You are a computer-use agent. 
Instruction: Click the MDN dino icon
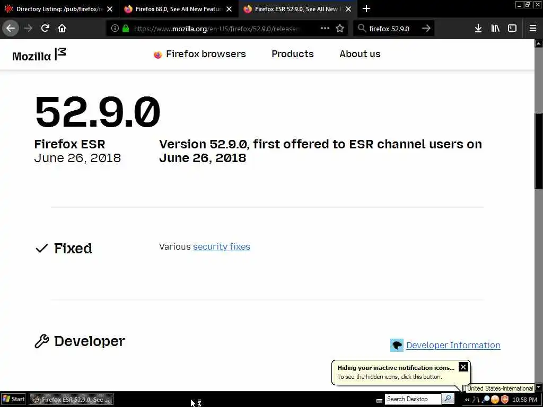pyautogui.click(x=397, y=345)
